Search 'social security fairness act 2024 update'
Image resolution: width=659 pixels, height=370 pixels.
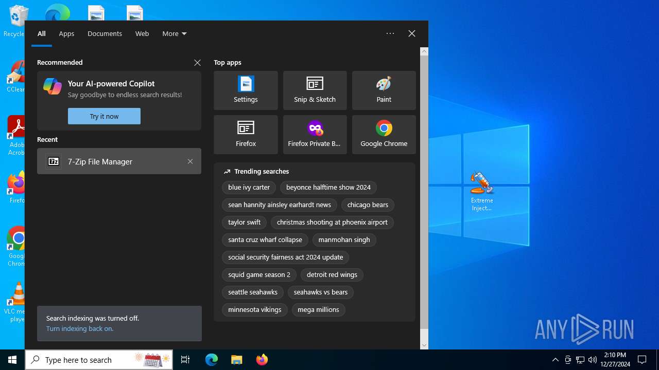[x=286, y=257]
